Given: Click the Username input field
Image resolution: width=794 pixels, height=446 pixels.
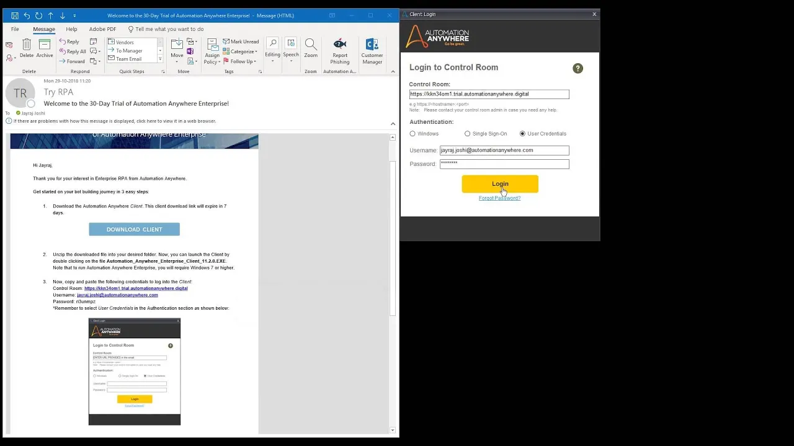Looking at the screenshot, I should click(504, 151).
